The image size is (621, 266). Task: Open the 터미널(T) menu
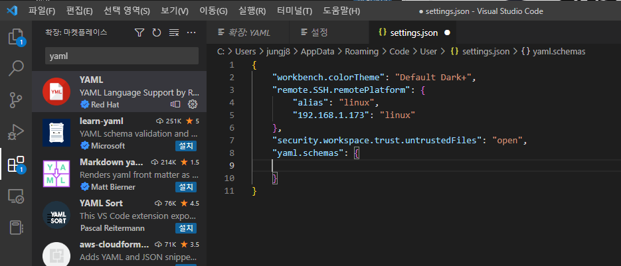pos(294,11)
